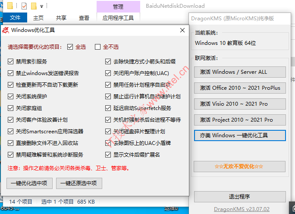Open the quick access toolbar dropdown arrow

tap(41, 6)
